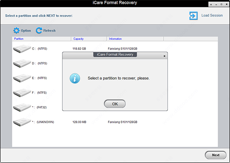Open the main window menu button
Screen dimensions: 230x163
click(x=211, y=4)
